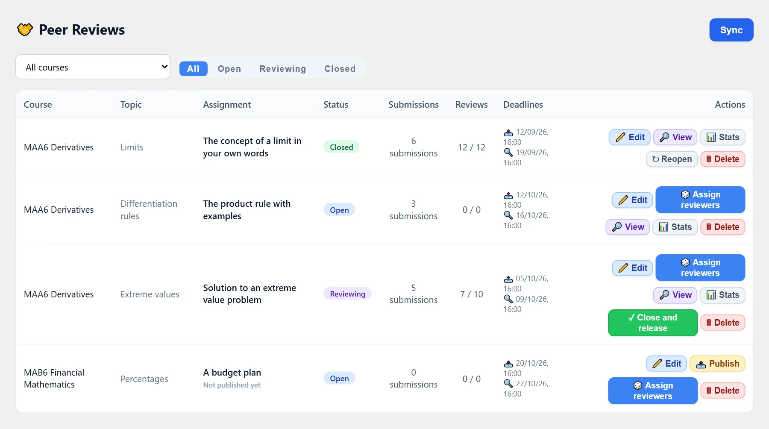This screenshot has width=769, height=429.
Task: Click the Reviewing status badge
Action: click(347, 294)
